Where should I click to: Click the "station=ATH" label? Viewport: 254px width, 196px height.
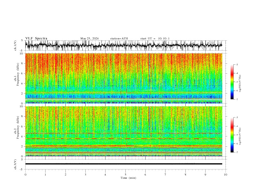[119, 38]
